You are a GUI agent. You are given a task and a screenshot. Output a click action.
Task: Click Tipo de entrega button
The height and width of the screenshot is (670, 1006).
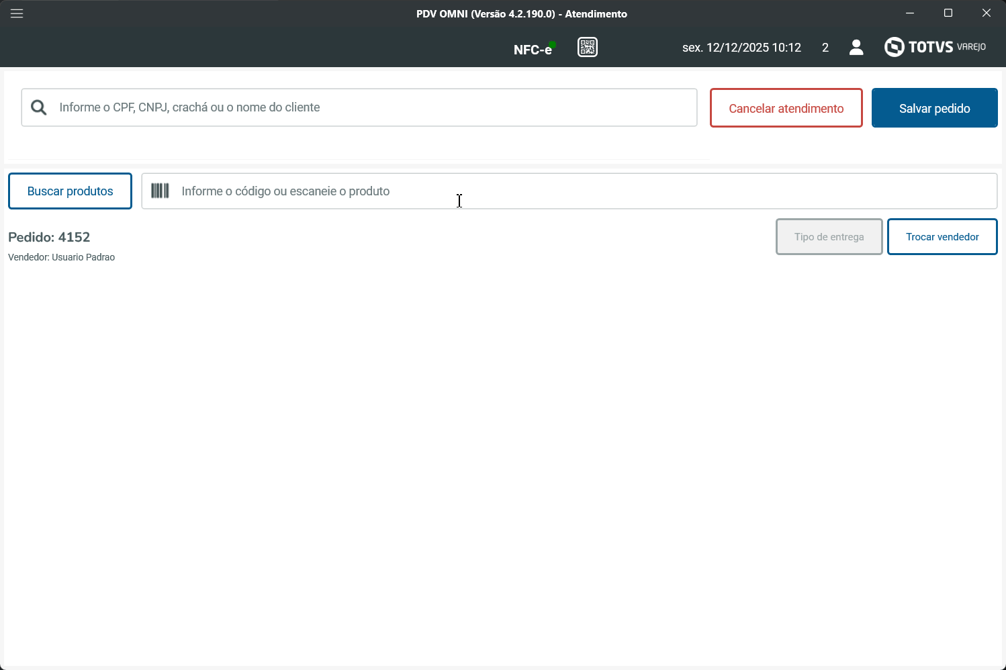pyautogui.click(x=829, y=237)
